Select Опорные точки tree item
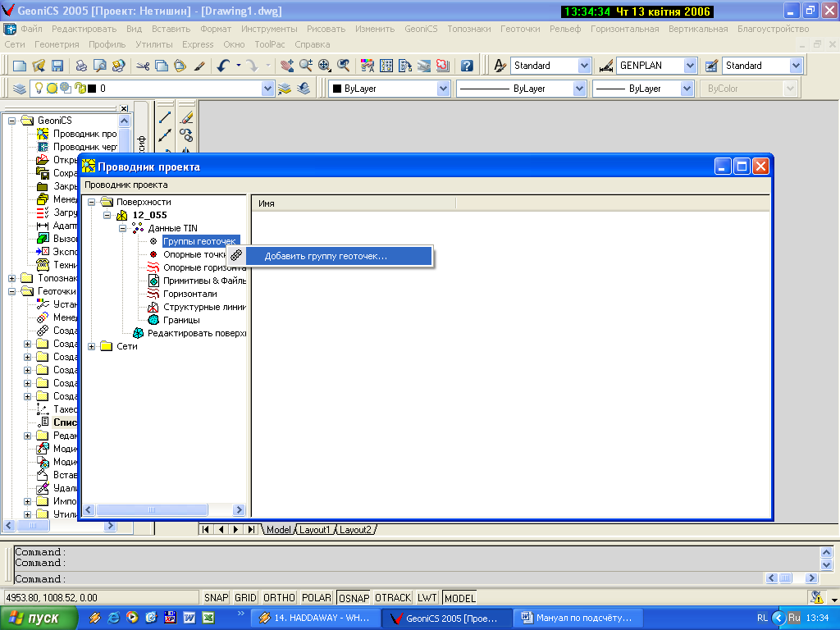The width and height of the screenshot is (840, 630). coord(194,254)
